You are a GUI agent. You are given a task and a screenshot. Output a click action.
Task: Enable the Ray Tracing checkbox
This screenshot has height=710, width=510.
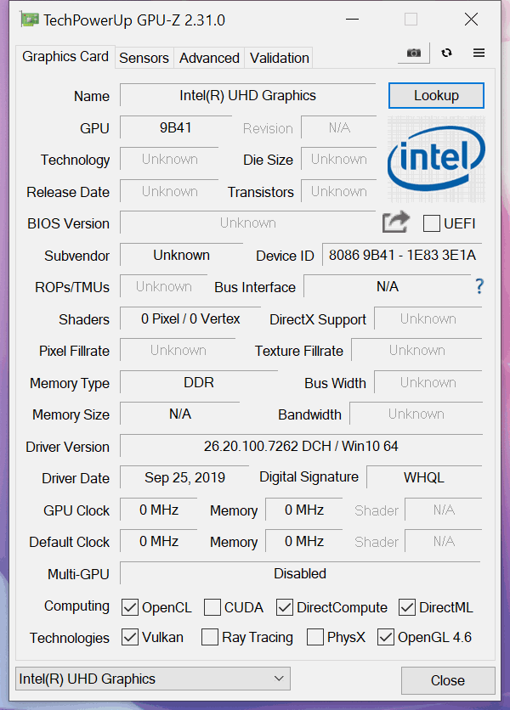(210, 637)
